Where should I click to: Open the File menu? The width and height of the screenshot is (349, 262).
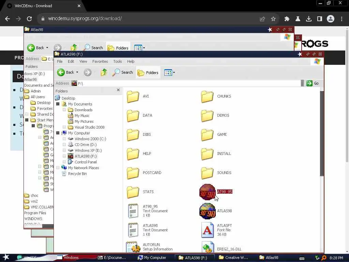(60, 61)
